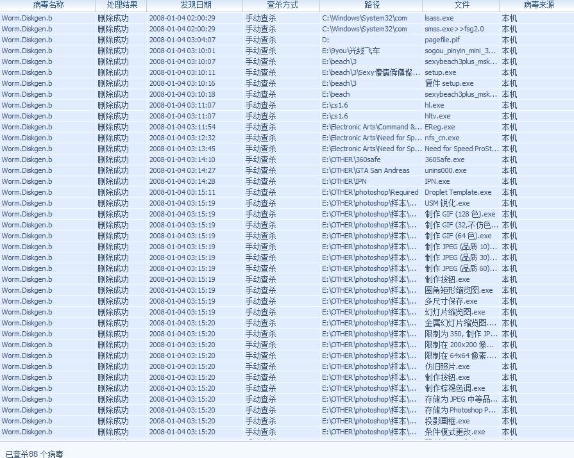
Task: Select the Droplet Template.exe file entry
Action: tap(458, 192)
